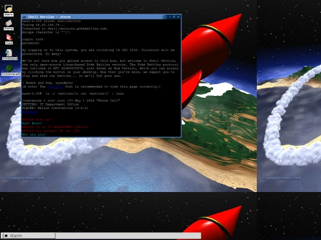321x240 pixels.
Task: Click the blue link below the PLAYER line
Action: point(30,112)
